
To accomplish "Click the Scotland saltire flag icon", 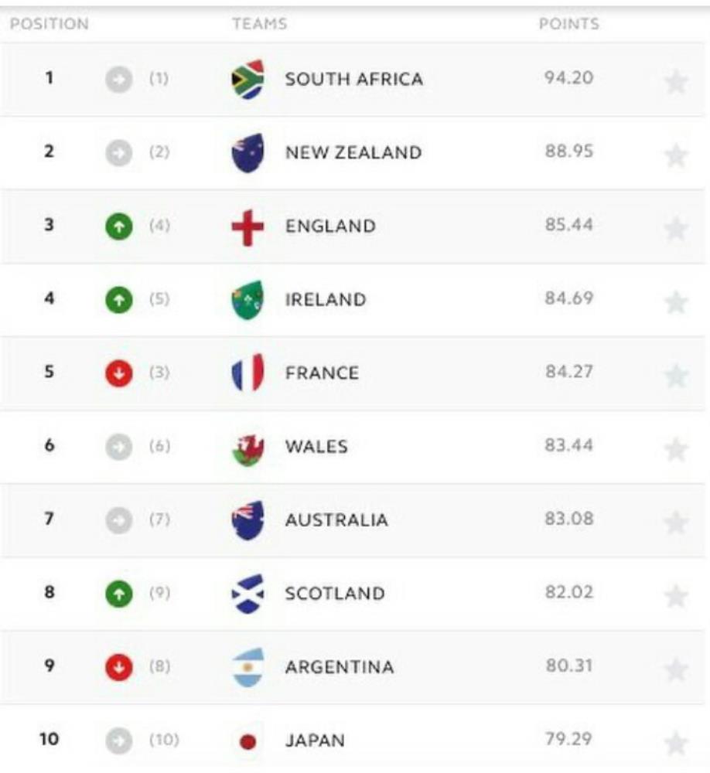I will pyautogui.click(x=247, y=594).
